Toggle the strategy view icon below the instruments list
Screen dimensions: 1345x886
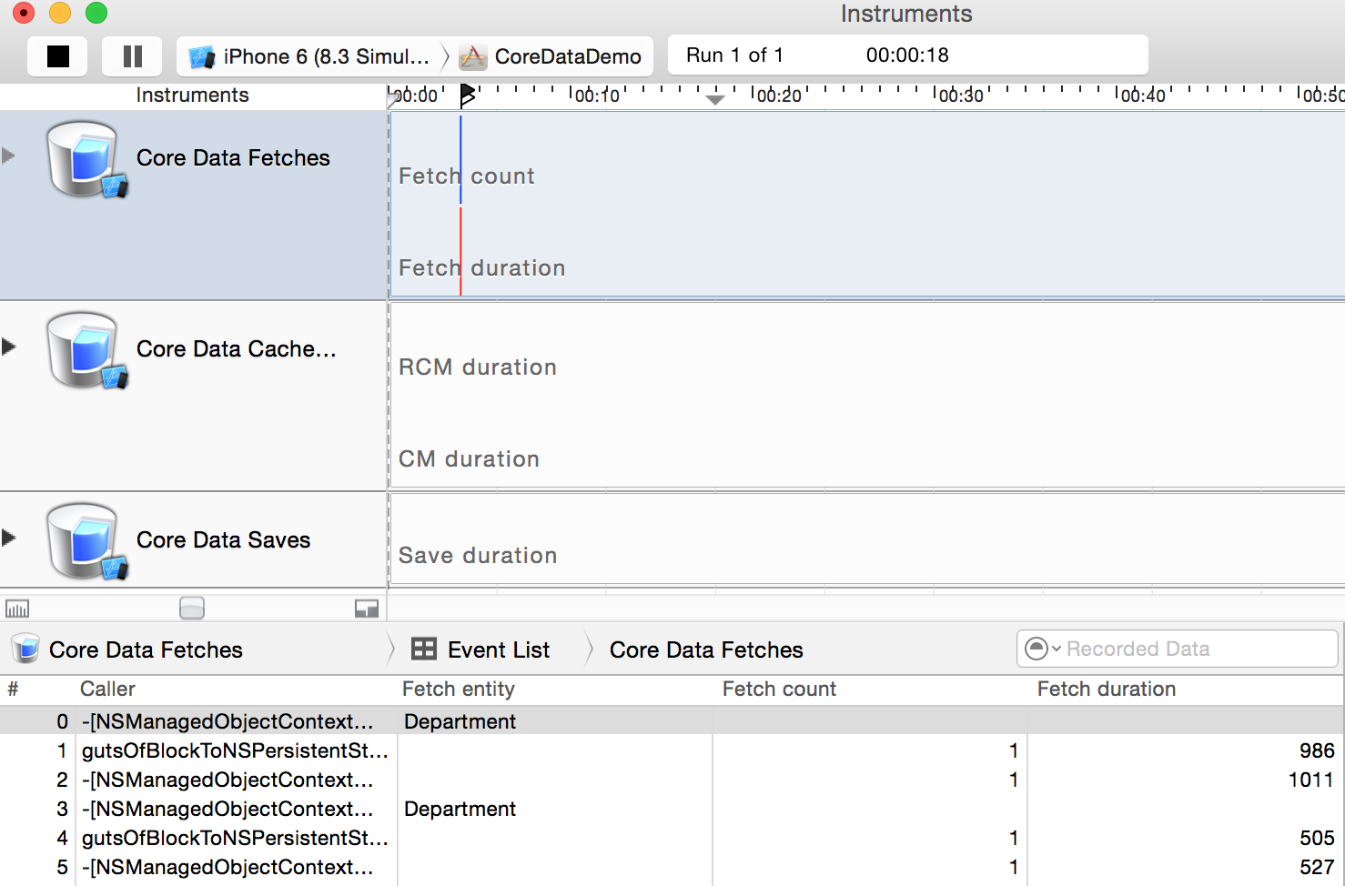click(17, 609)
